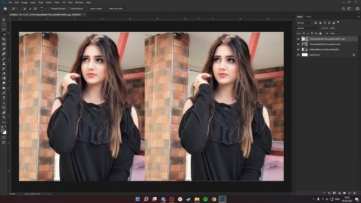Viewport: 361px width, 203px height.
Task: Open the Layer menu
Action: pos(33,2)
